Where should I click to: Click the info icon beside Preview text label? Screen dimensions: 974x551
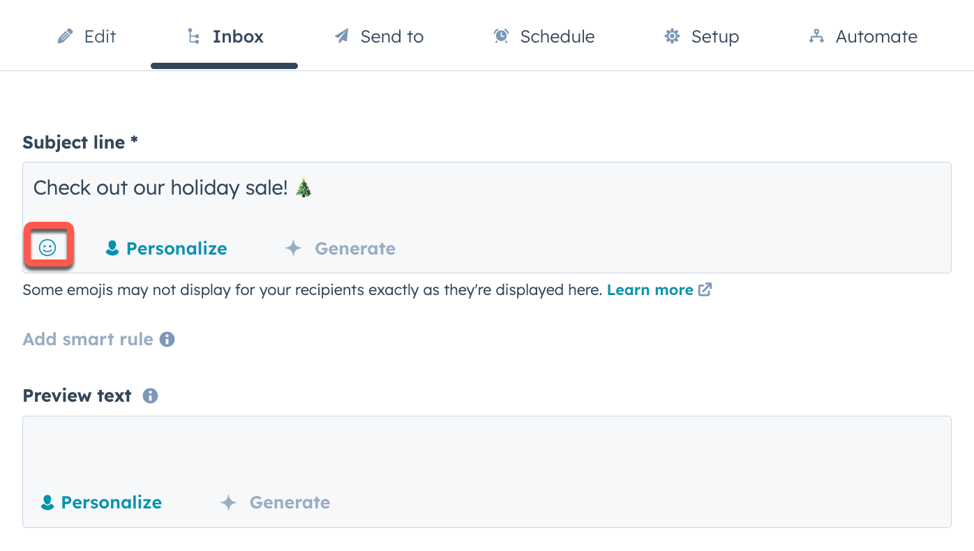click(150, 395)
